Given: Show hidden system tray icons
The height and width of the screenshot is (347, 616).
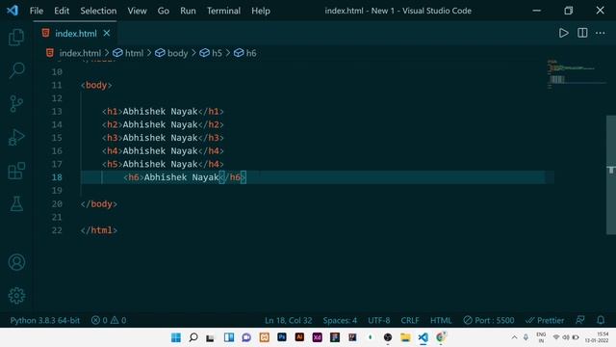Looking at the screenshot, I should 514,337.
